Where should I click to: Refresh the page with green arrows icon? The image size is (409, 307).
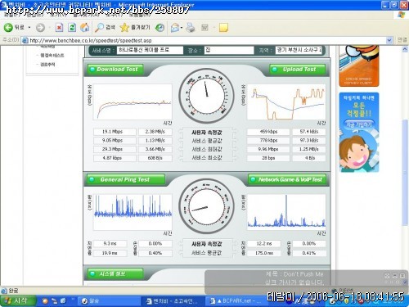coord(72,27)
